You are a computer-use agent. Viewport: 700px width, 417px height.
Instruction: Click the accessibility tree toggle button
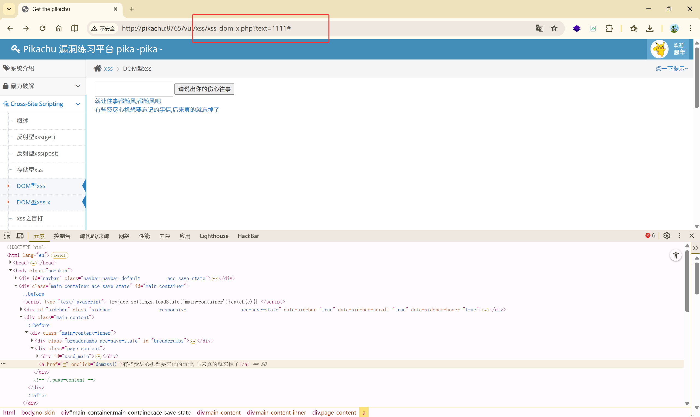pos(675,255)
